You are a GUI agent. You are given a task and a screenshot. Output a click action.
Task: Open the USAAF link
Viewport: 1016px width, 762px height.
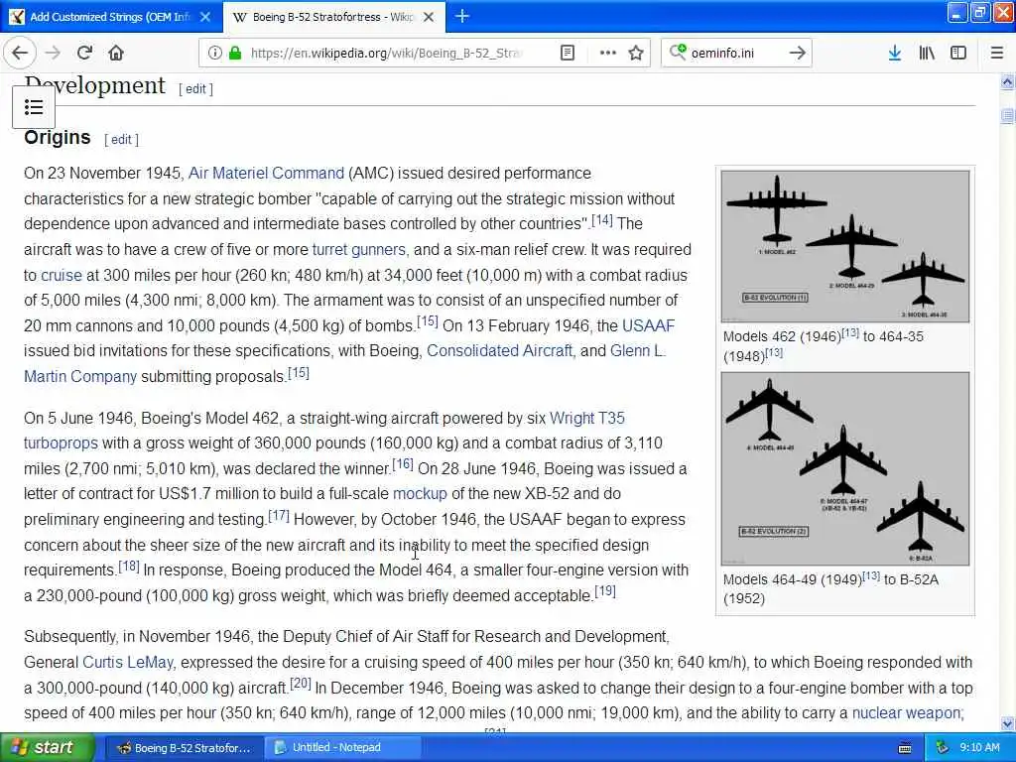tap(648, 325)
